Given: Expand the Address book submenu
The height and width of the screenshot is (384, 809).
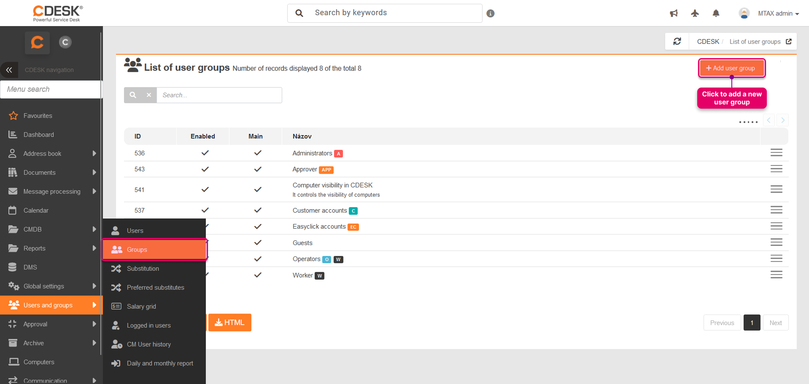Looking at the screenshot, I should [94, 154].
